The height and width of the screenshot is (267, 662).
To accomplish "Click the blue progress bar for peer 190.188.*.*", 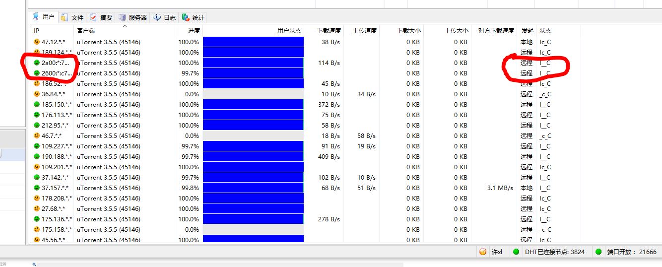I will coord(253,157).
